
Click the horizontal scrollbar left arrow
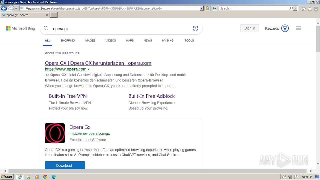[x=5, y=171]
